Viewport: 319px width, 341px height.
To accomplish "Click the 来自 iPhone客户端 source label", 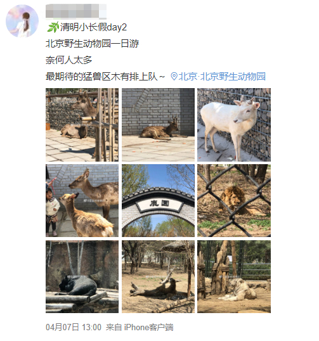I will 140,327.
